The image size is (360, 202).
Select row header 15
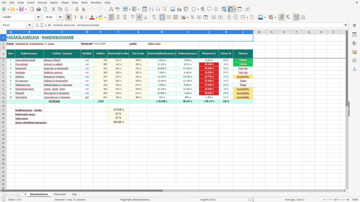[3, 101]
